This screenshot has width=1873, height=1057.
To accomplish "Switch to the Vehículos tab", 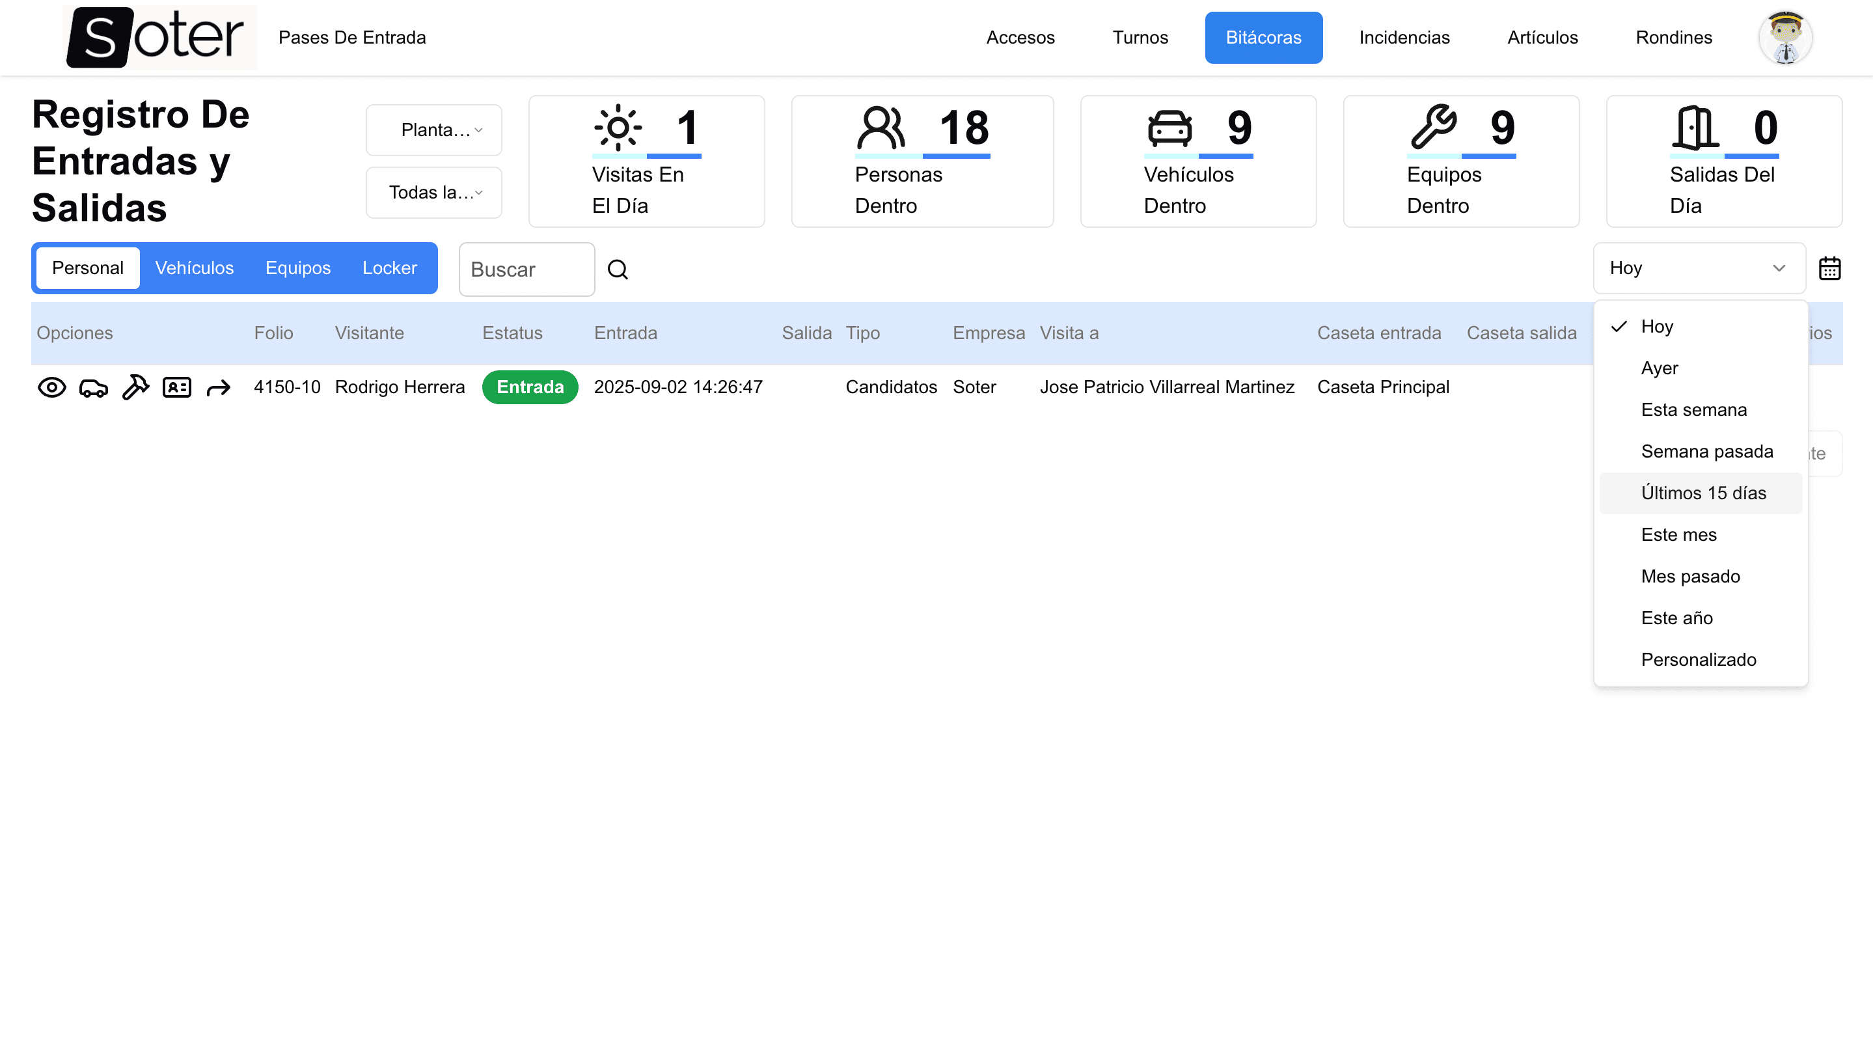I will (194, 268).
